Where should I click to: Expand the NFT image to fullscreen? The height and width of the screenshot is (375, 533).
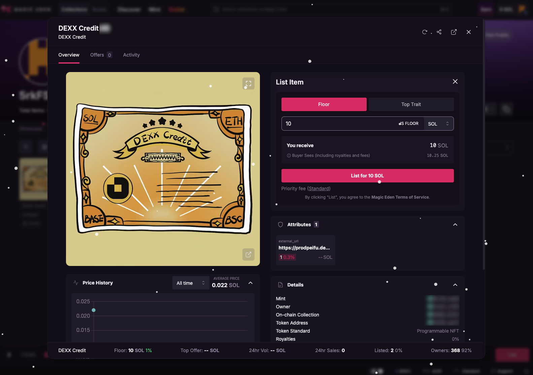pyautogui.click(x=248, y=83)
